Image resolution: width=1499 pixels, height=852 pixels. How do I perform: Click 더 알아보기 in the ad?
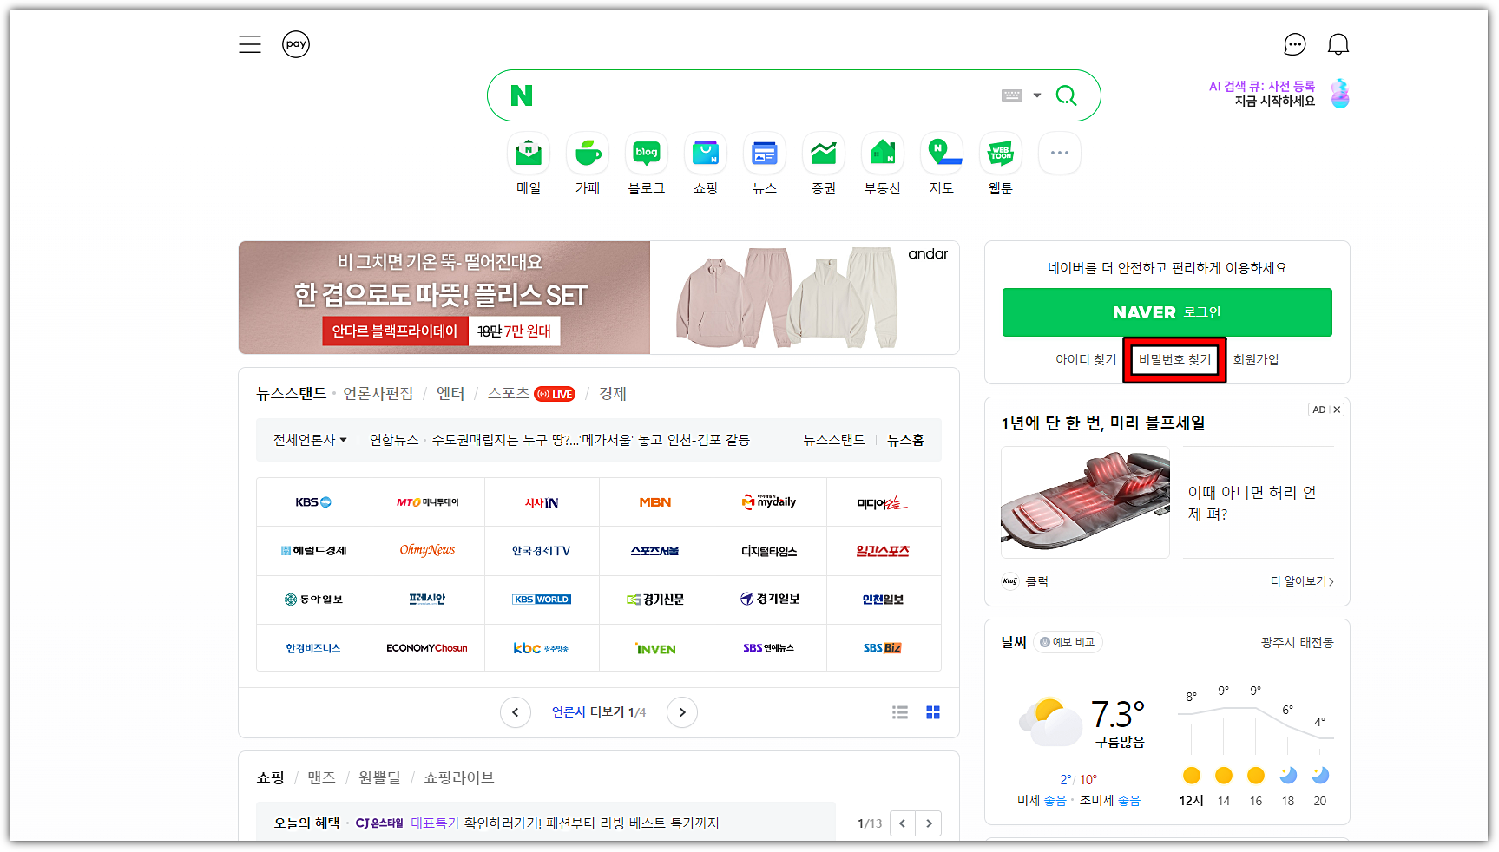point(1302,581)
